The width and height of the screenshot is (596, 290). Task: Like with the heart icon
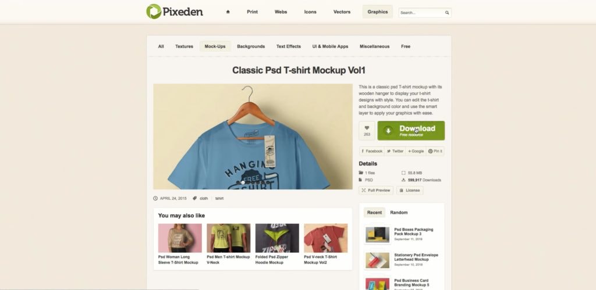point(367,131)
